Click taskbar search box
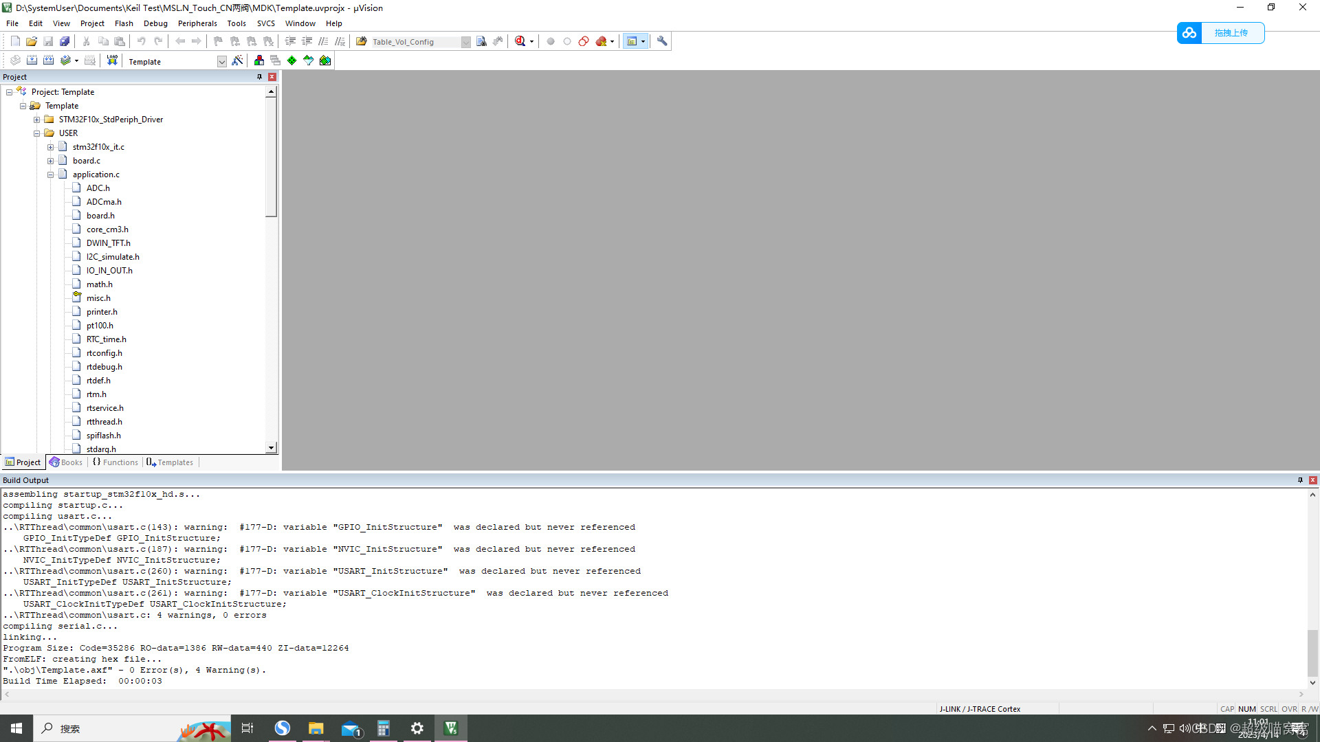This screenshot has height=742, width=1320. 132,728
